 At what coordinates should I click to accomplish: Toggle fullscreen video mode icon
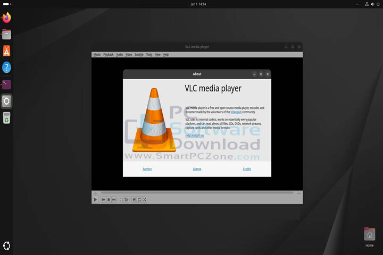coord(121,200)
